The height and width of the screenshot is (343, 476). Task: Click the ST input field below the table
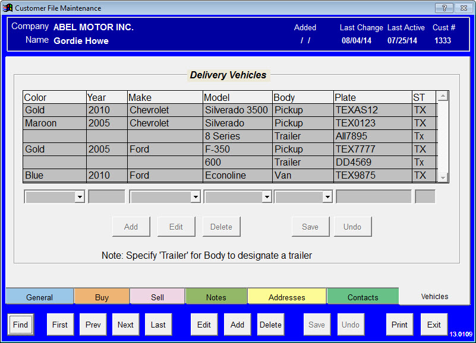(x=425, y=197)
